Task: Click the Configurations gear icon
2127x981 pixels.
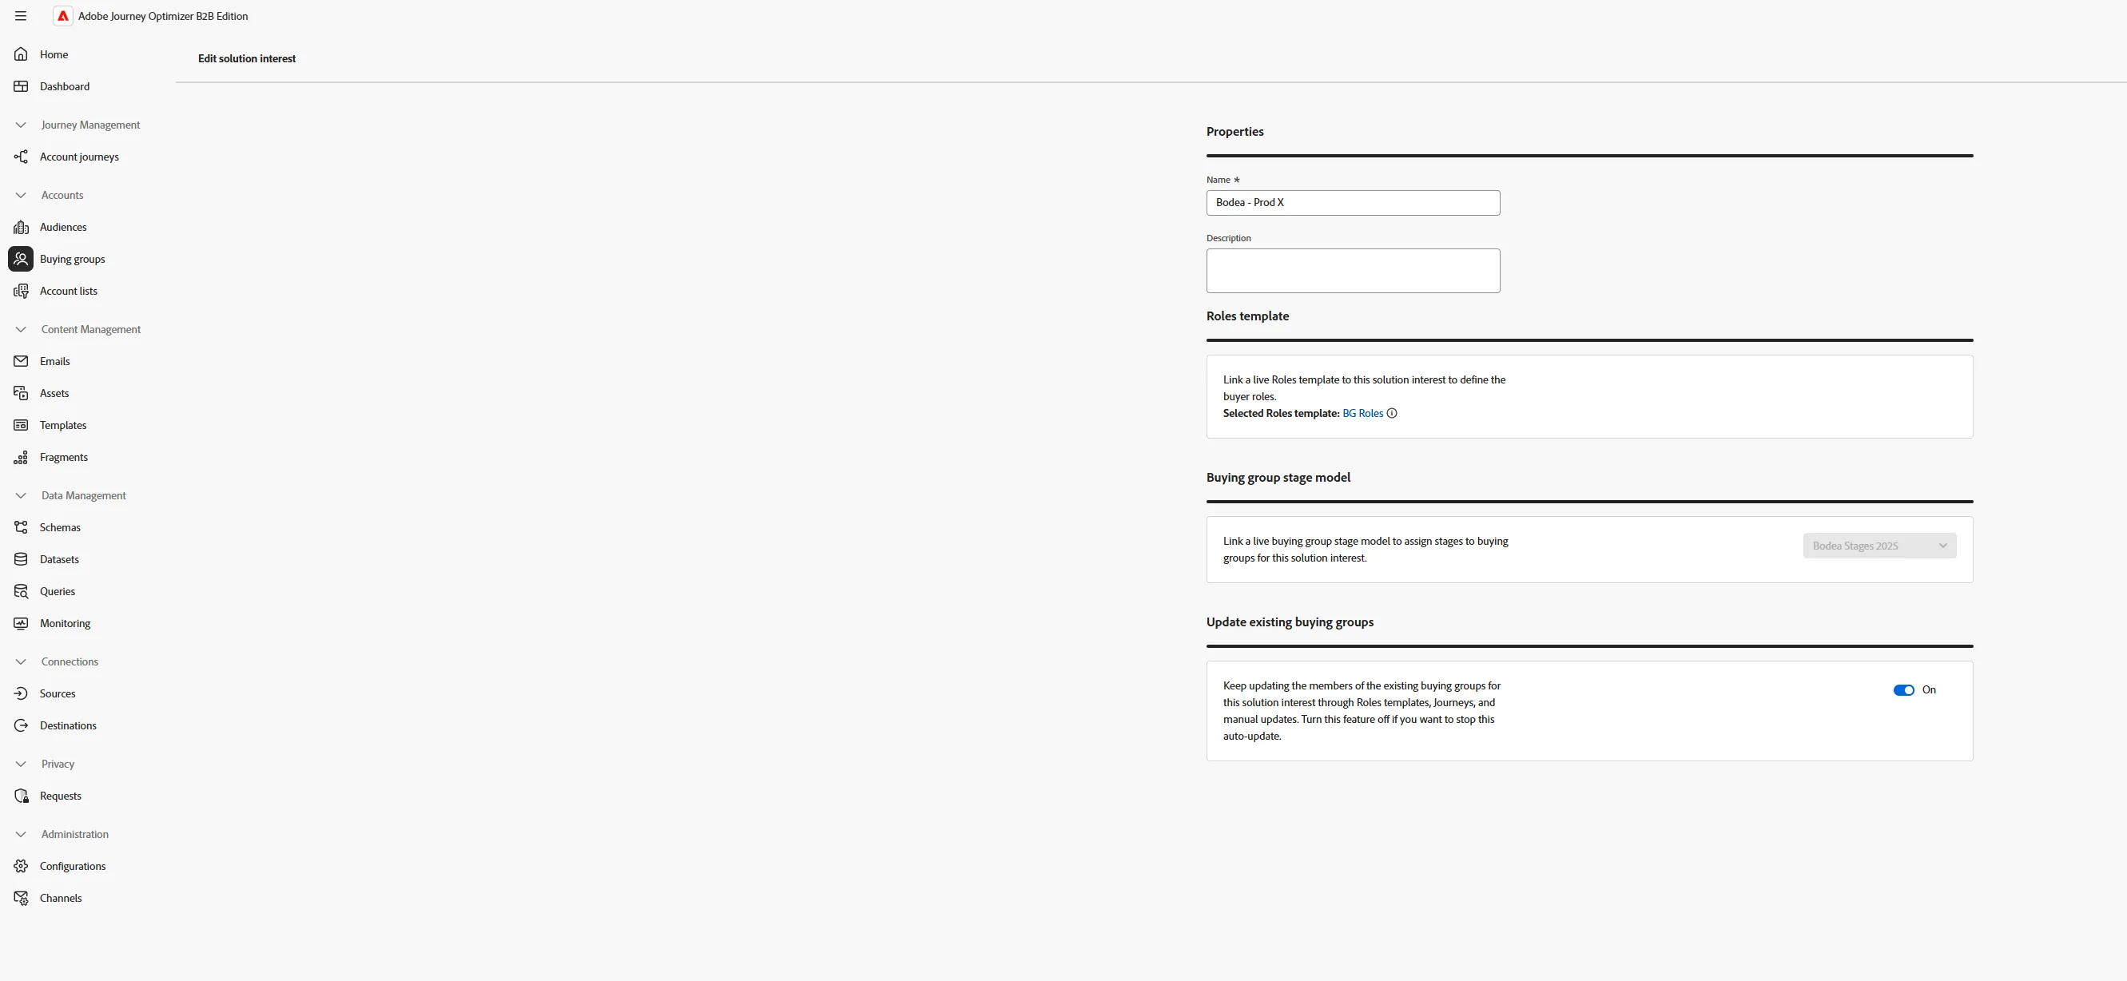Action: point(21,866)
